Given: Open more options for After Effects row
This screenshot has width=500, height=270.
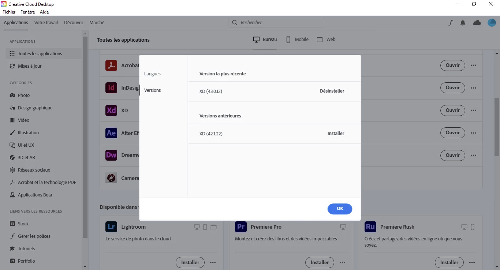Looking at the screenshot, I should (x=474, y=133).
